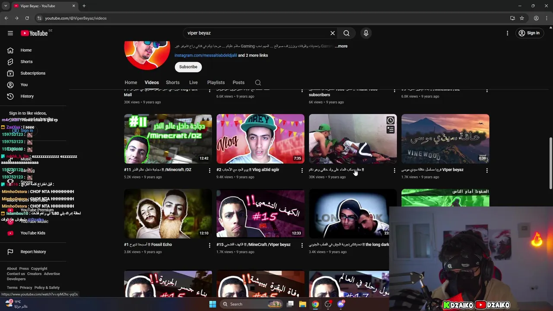The width and height of the screenshot is (553, 311).
Task: Expand channel description with ...more
Action: point(341,46)
